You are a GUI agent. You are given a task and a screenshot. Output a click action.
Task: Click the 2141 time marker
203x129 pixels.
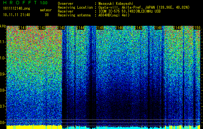pyautogui.click(x=22, y=28)
